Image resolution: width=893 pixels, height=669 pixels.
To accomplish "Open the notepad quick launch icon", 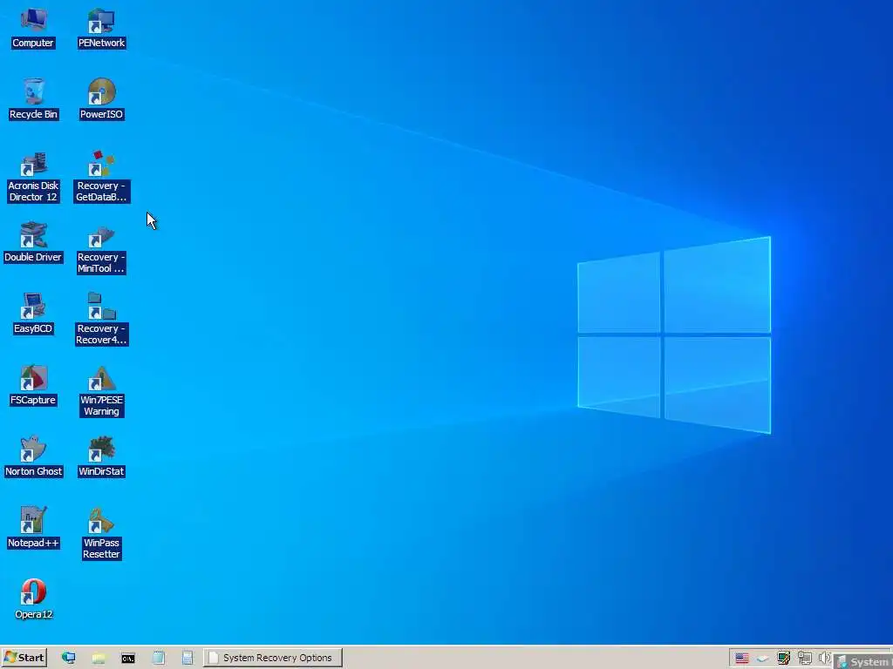I will [x=159, y=659].
